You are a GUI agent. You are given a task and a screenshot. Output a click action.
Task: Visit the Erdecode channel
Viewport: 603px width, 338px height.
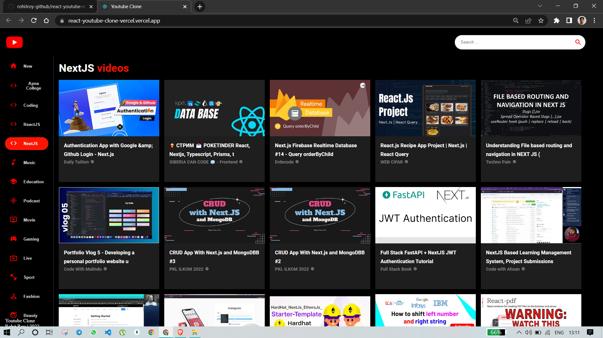coord(284,162)
